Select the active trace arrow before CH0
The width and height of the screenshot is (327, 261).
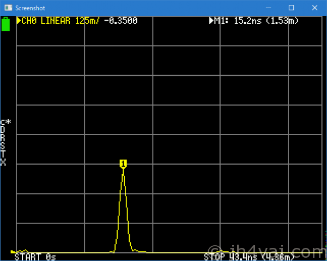tap(19, 21)
